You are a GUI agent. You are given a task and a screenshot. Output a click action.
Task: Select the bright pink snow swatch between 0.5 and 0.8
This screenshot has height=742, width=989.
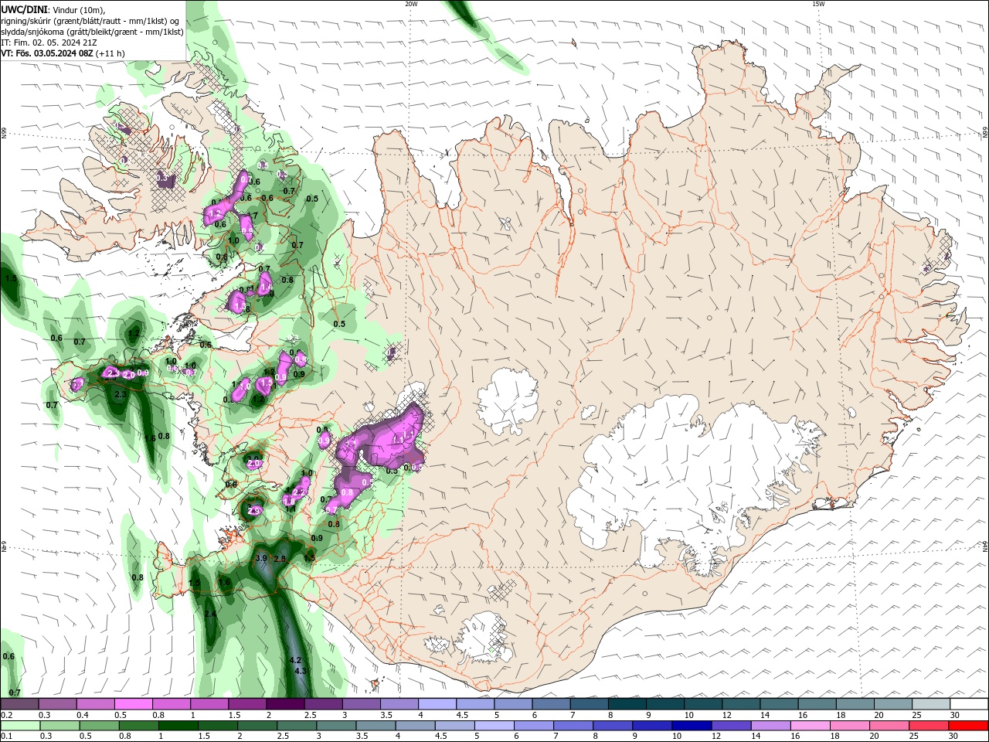point(134,704)
